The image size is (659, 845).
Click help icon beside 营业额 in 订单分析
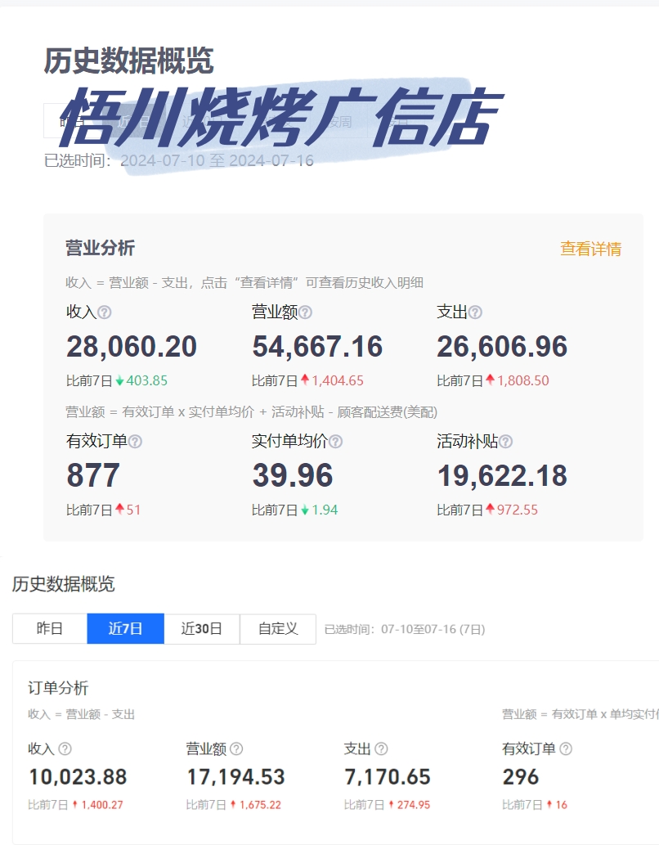(x=236, y=748)
